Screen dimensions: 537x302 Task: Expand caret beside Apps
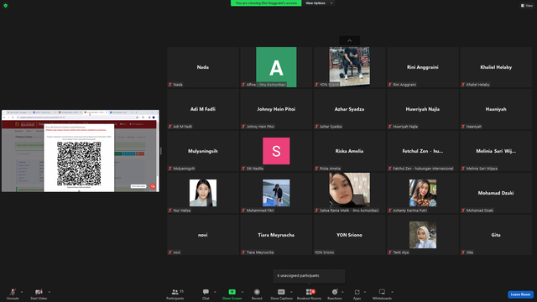click(365, 292)
